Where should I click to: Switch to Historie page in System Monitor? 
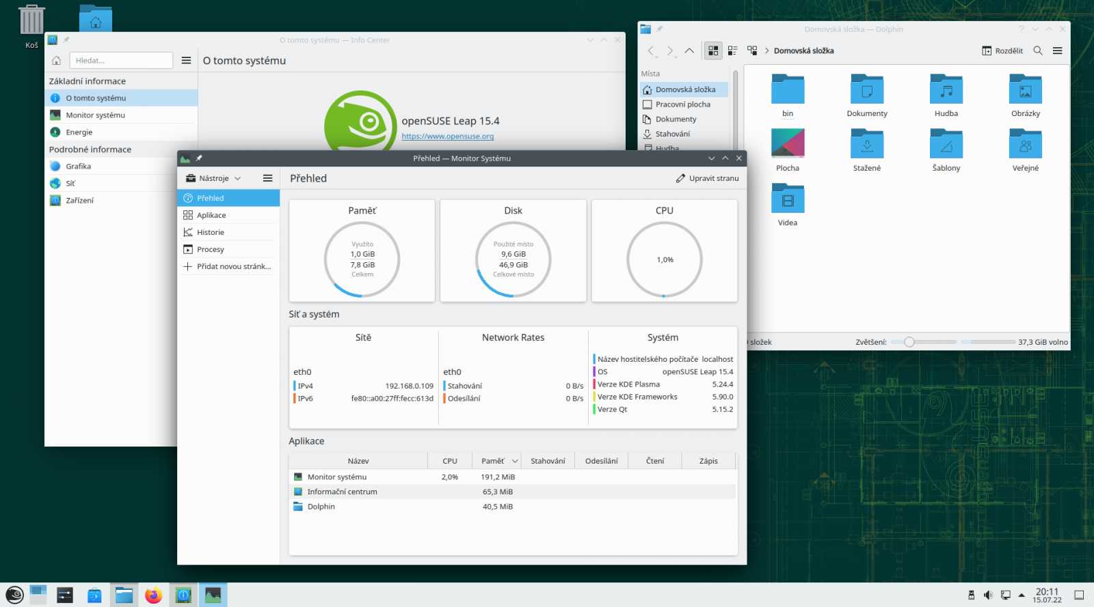[x=228, y=232]
